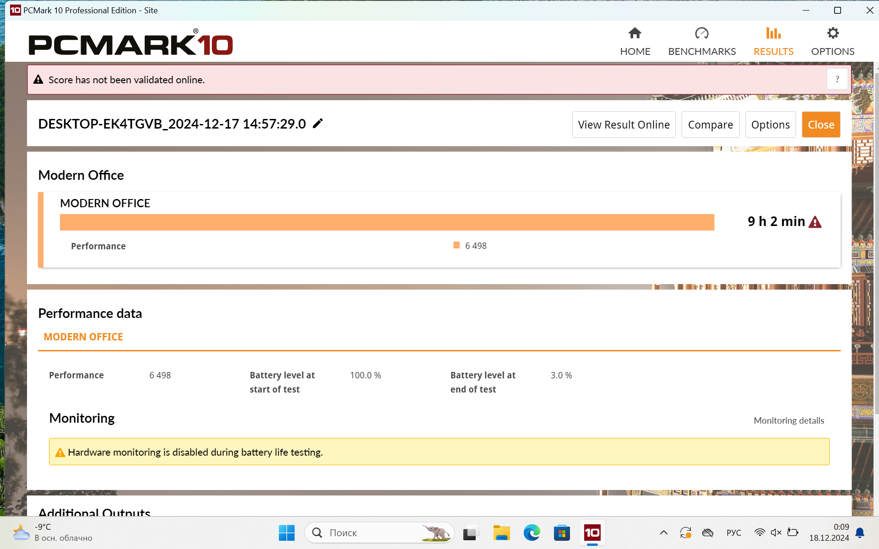Open Microsoft Edge from the taskbar

click(x=532, y=533)
